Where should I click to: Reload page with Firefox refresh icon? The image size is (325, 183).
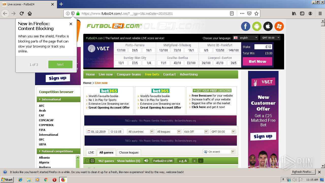tap(22, 13)
